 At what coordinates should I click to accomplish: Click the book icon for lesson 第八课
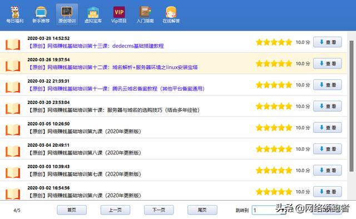13,151
